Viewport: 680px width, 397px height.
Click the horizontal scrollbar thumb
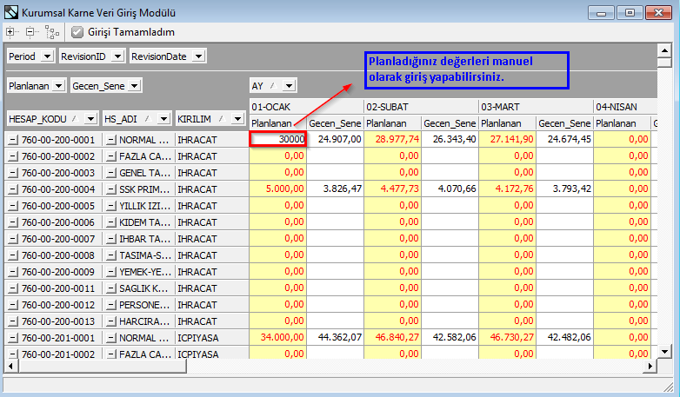tap(102, 367)
